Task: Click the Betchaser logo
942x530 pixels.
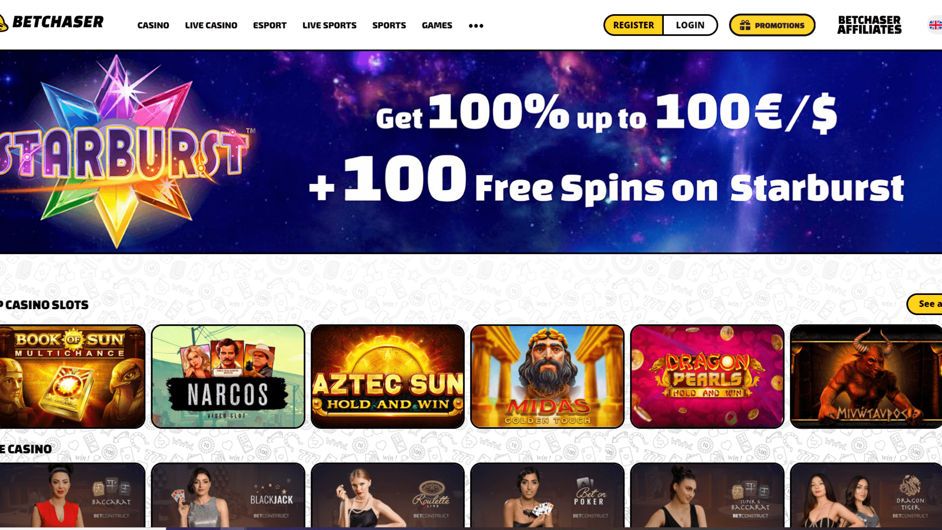Action: click(x=52, y=23)
